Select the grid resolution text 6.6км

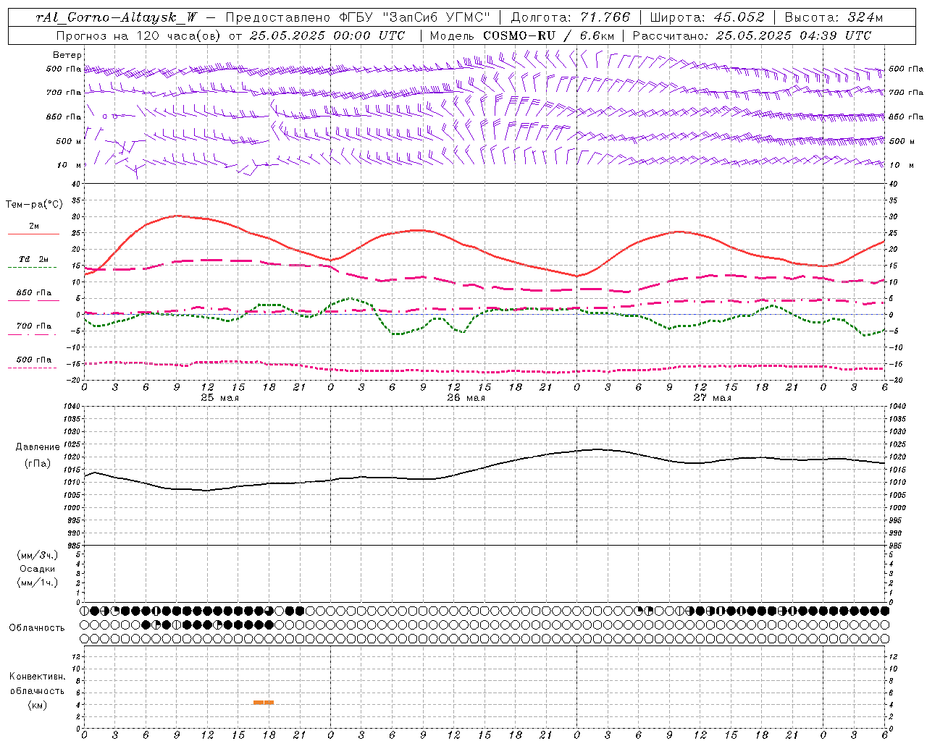tap(597, 35)
